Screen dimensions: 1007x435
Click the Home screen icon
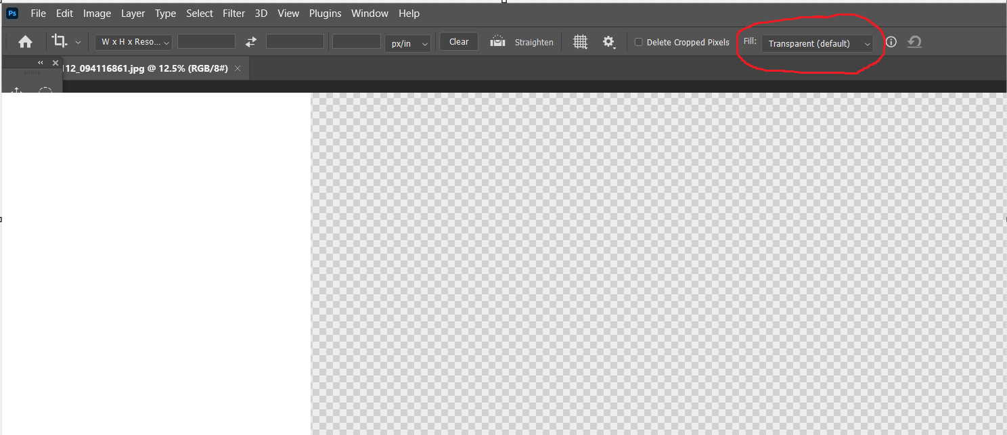[25, 41]
